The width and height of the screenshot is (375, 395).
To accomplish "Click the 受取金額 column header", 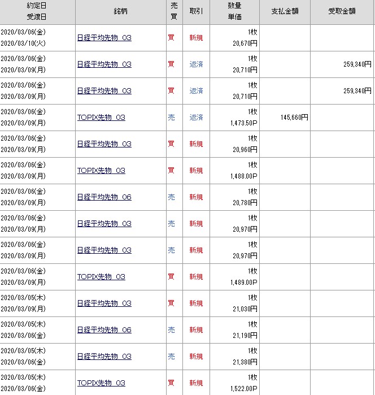I will (342, 12).
